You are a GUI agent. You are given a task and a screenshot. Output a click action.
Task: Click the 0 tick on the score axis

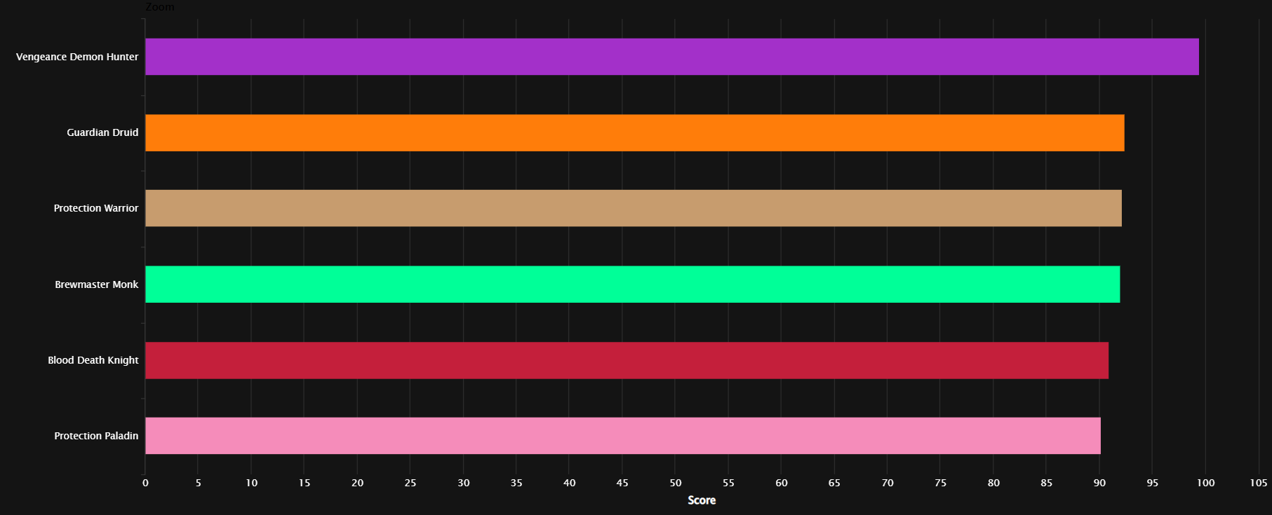145,483
